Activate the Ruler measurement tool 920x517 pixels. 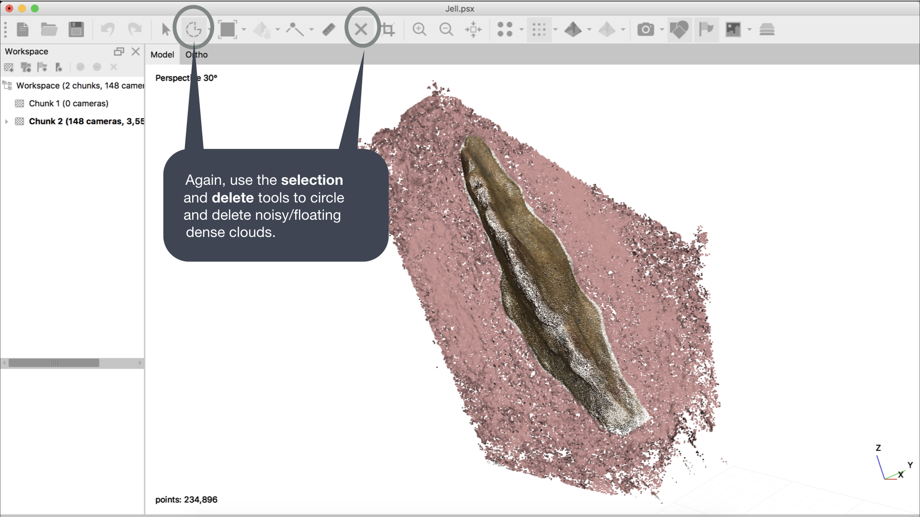point(329,30)
